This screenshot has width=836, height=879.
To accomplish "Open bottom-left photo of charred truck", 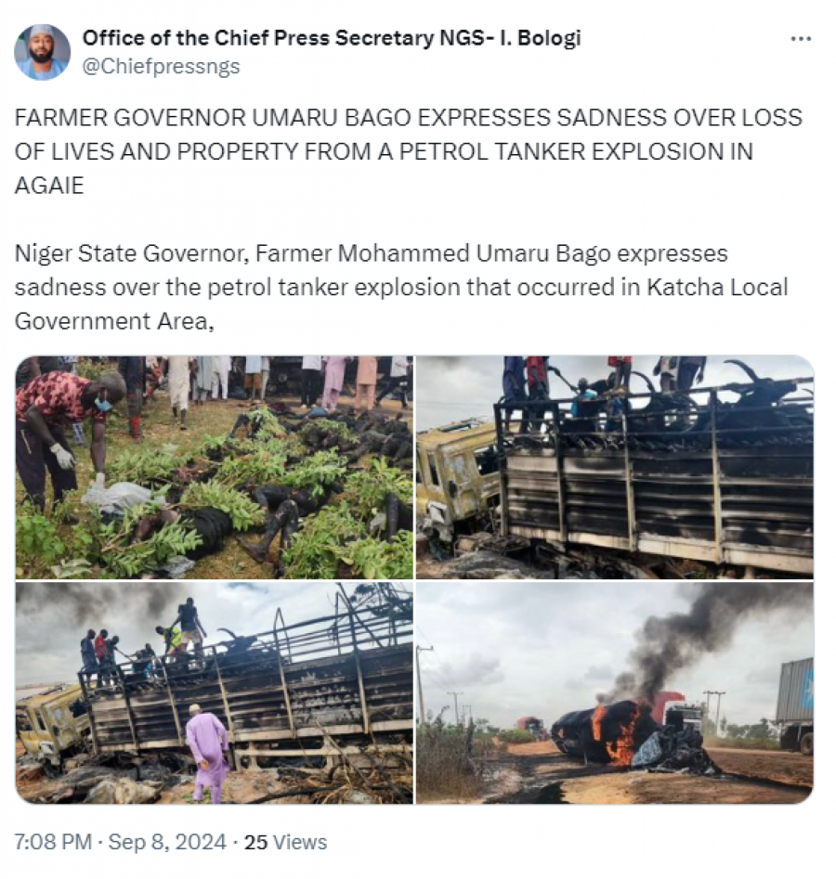I will point(214,692).
